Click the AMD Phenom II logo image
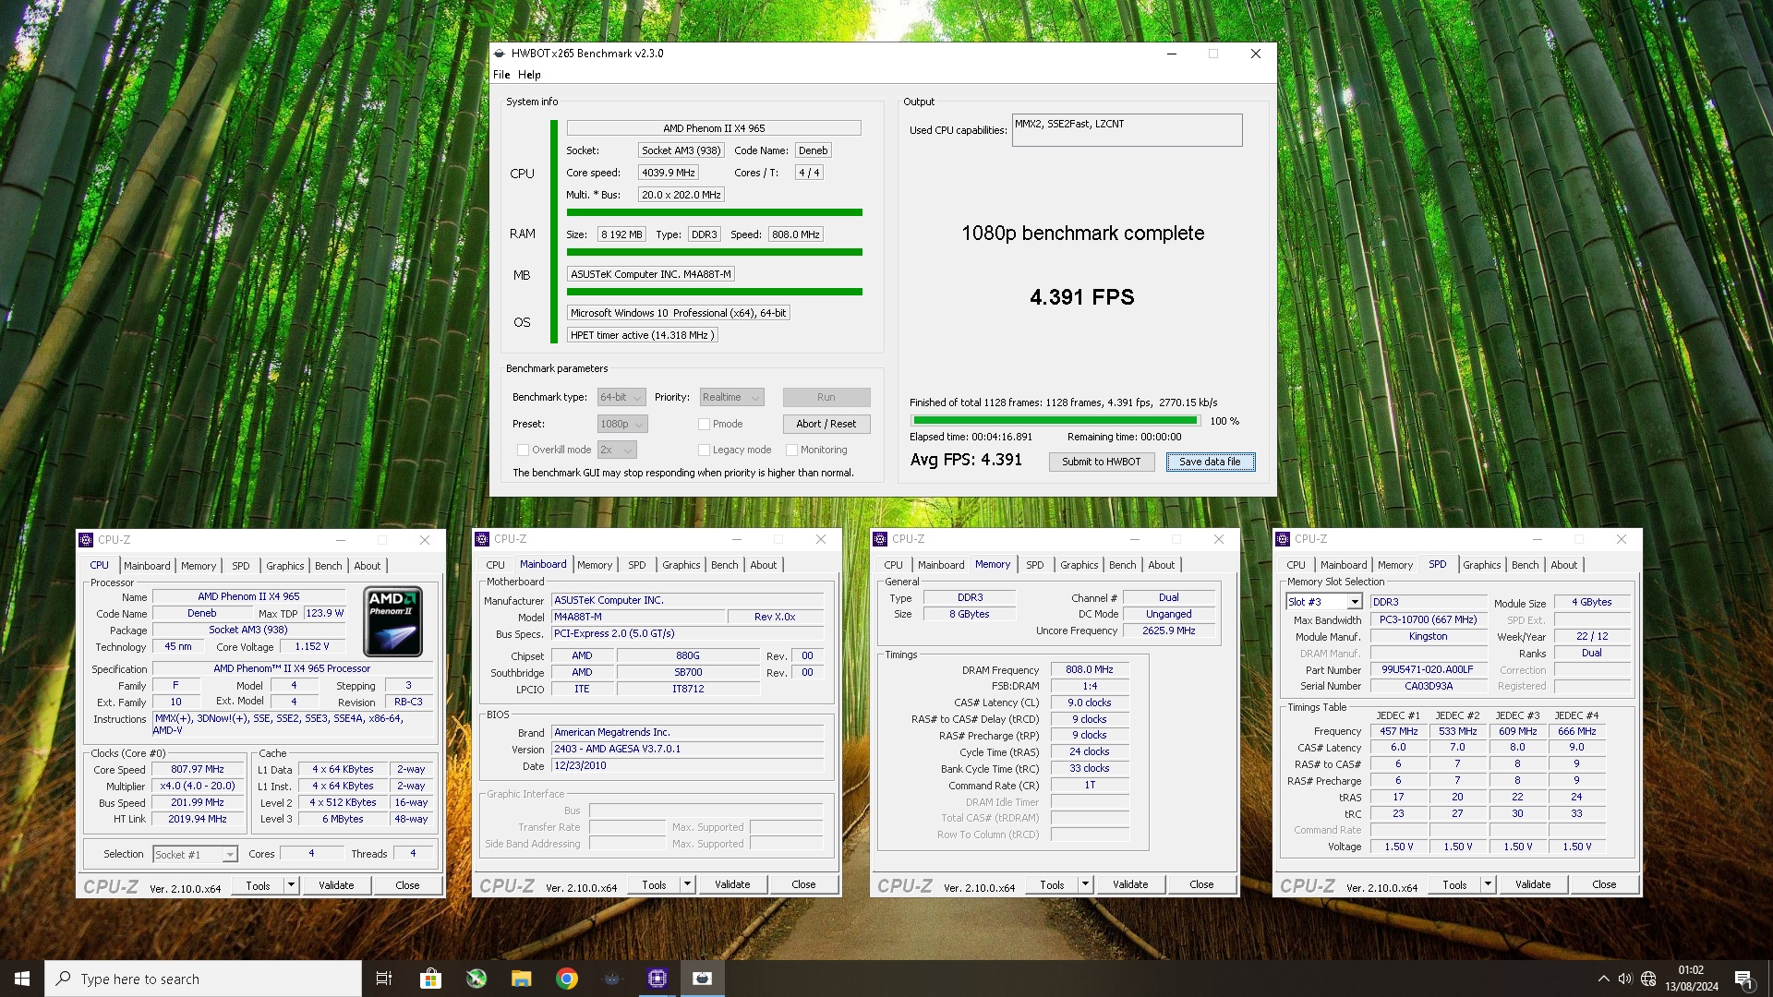Screen dimensions: 1773x997 tap(392, 621)
